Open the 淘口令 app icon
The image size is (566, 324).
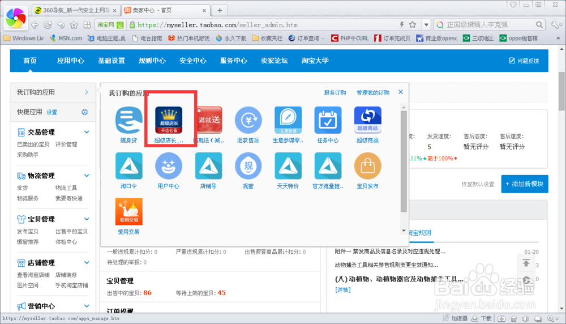tap(129, 166)
